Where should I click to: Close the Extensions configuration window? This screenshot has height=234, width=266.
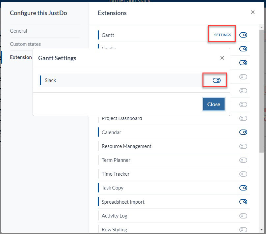(x=253, y=12)
